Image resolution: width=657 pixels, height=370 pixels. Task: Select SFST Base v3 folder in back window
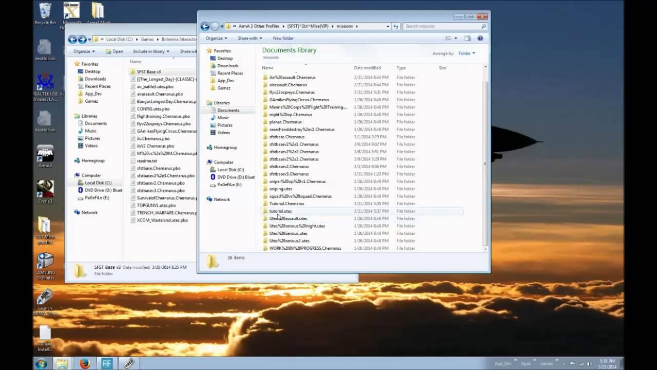tap(149, 72)
